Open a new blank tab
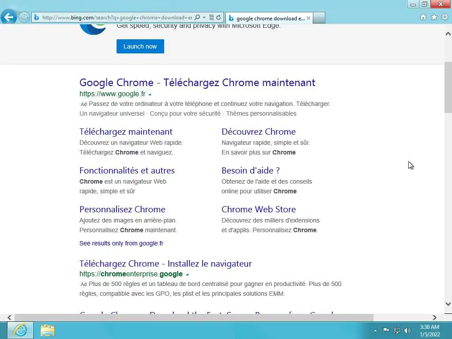 319,18
